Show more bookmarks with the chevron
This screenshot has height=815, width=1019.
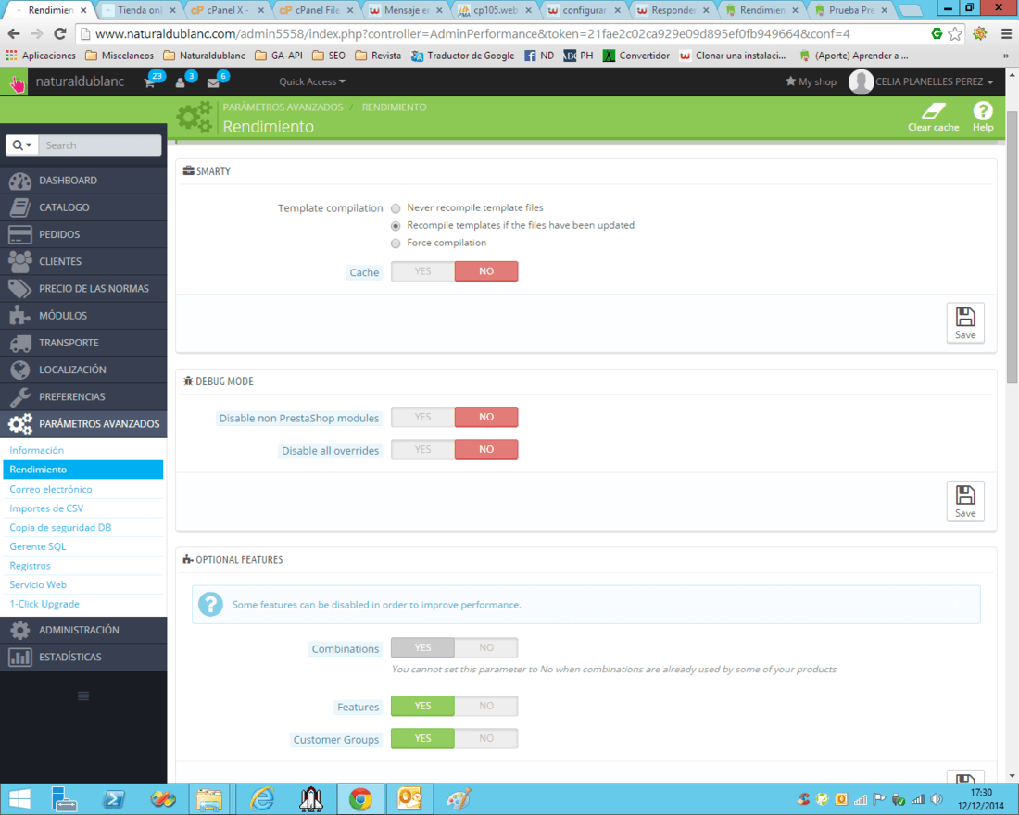click(1005, 56)
